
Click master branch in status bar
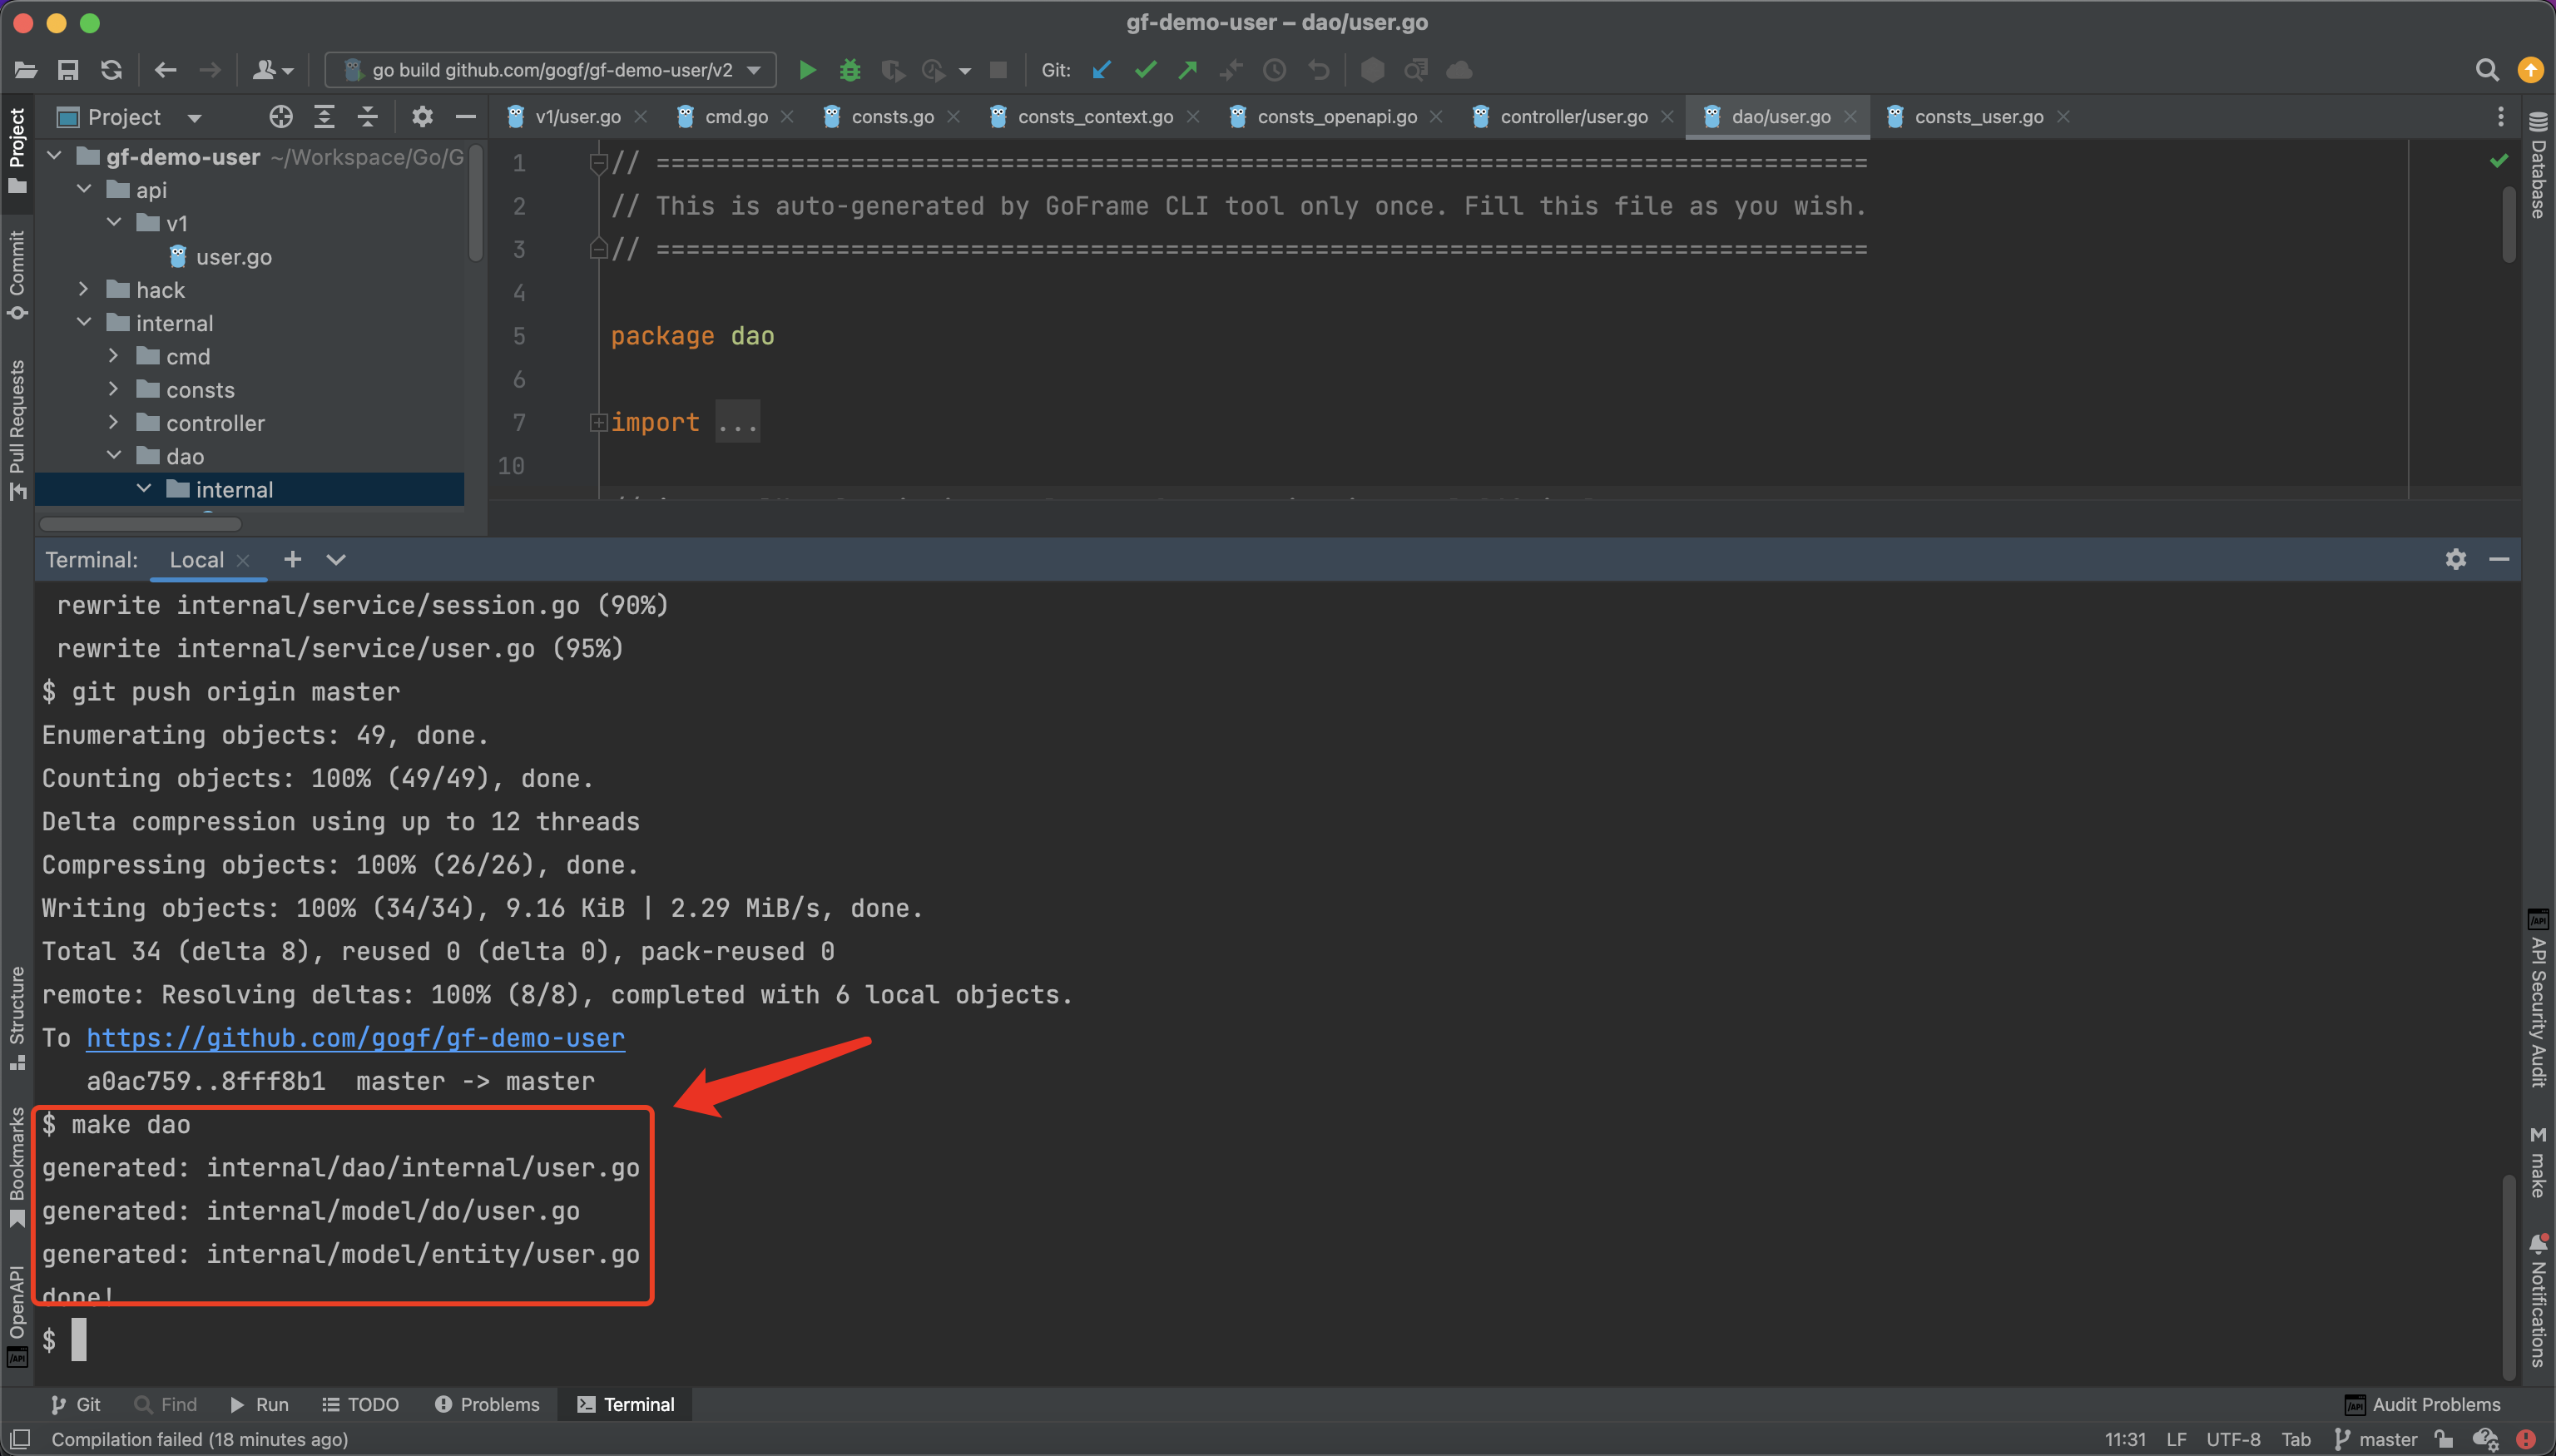click(x=2386, y=1439)
